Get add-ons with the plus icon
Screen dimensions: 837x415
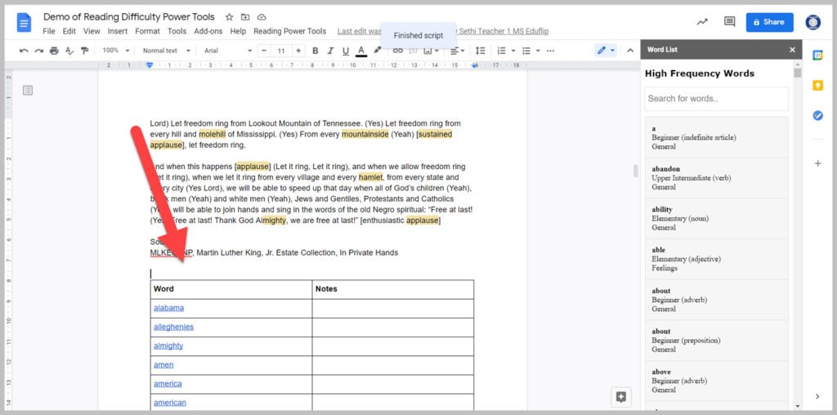tap(817, 163)
